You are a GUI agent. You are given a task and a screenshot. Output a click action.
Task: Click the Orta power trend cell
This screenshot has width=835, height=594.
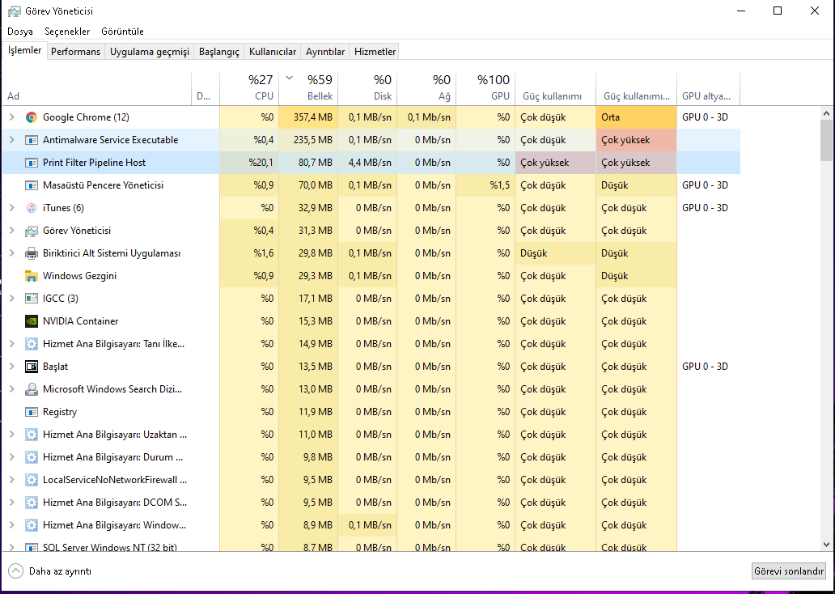tap(637, 117)
